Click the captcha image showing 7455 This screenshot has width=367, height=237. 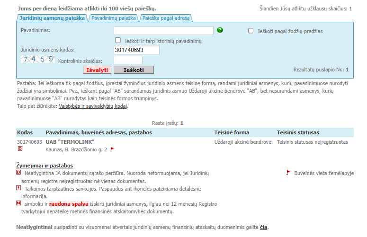[38, 60]
